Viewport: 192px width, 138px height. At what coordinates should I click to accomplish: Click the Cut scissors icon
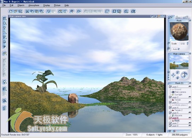(27, 12)
